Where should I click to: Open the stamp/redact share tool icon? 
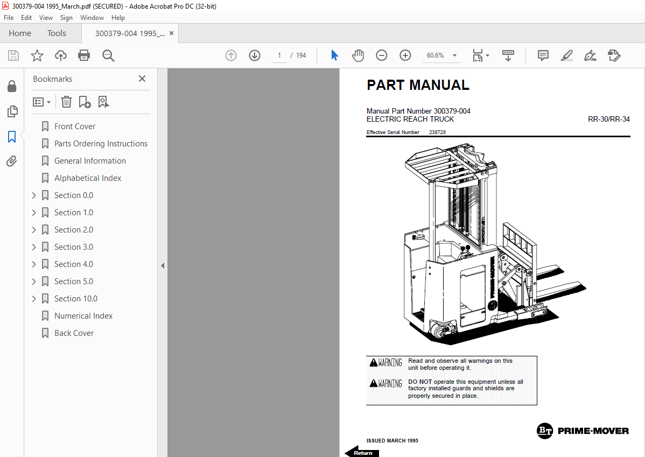point(614,55)
